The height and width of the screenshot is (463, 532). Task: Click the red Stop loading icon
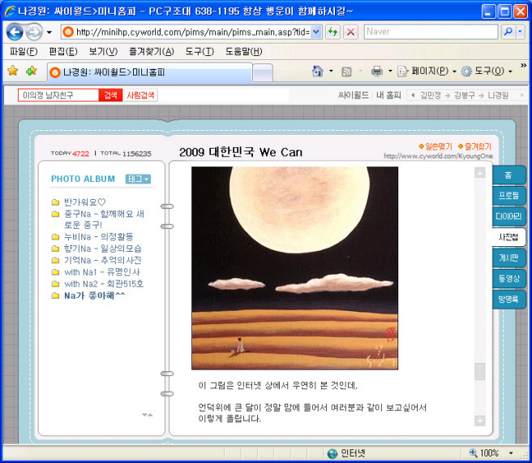350,32
